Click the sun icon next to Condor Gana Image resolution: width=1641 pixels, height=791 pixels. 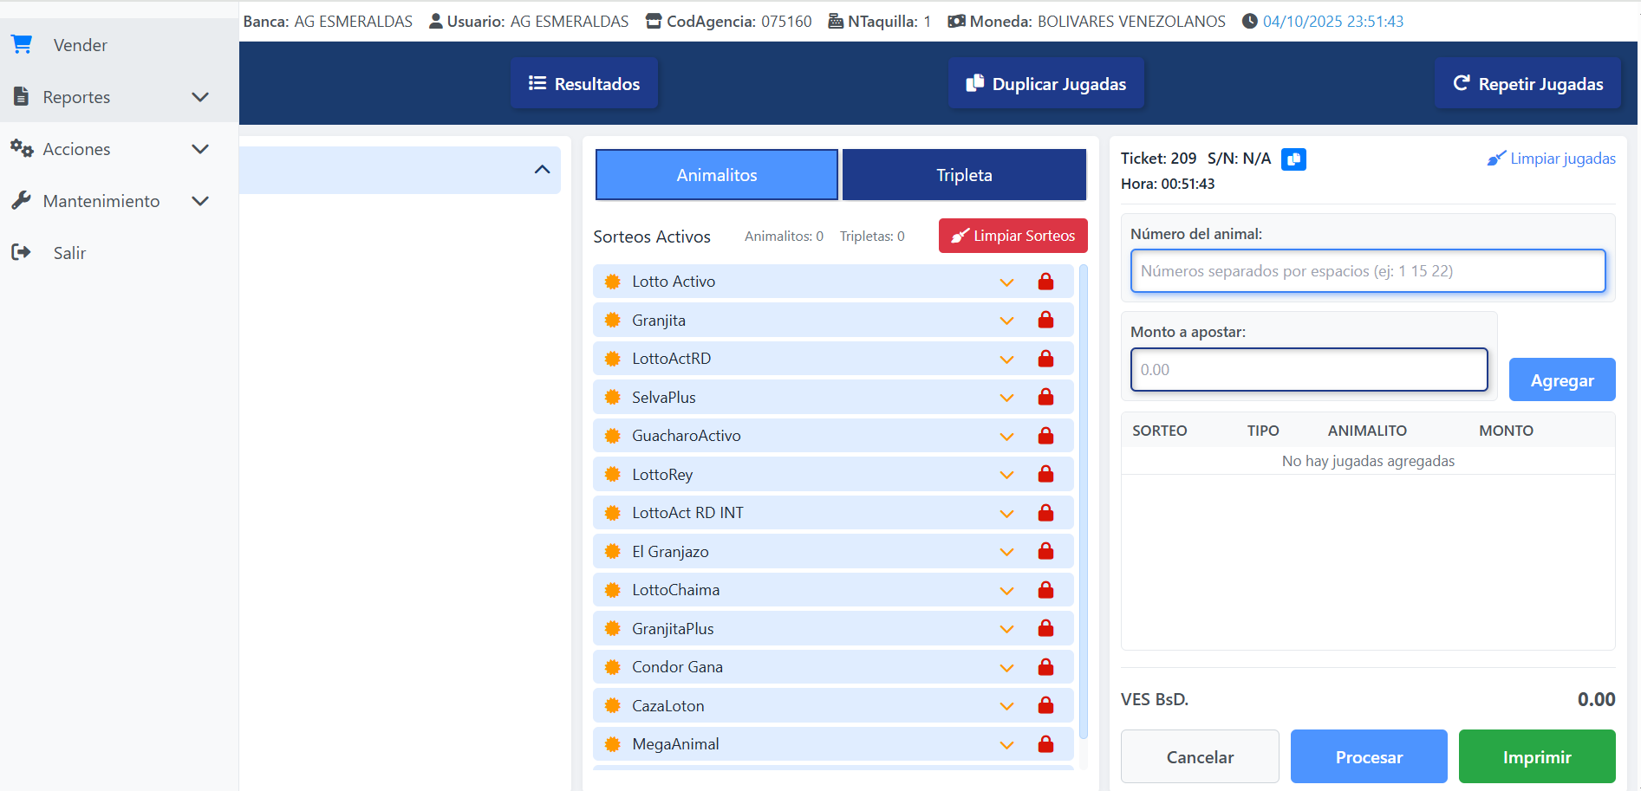[613, 667]
